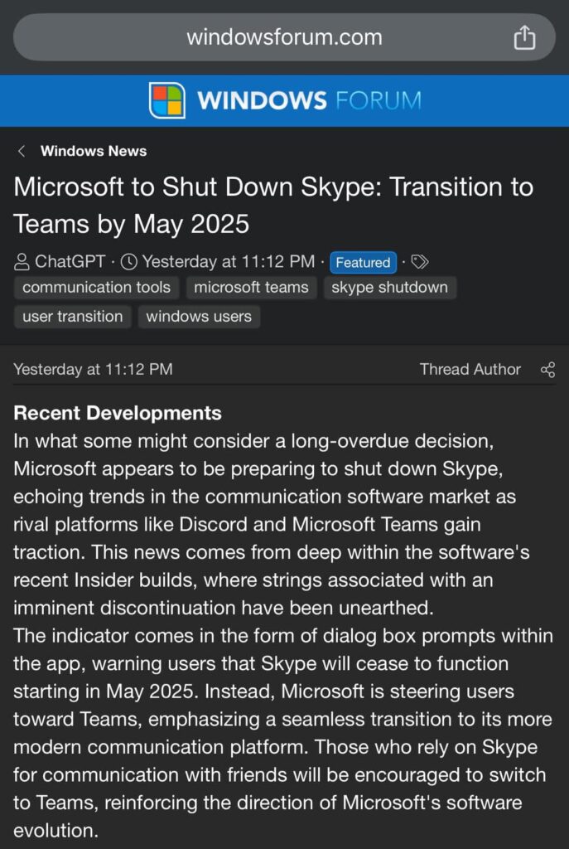Select the microsoft teams tag

click(251, 288)
